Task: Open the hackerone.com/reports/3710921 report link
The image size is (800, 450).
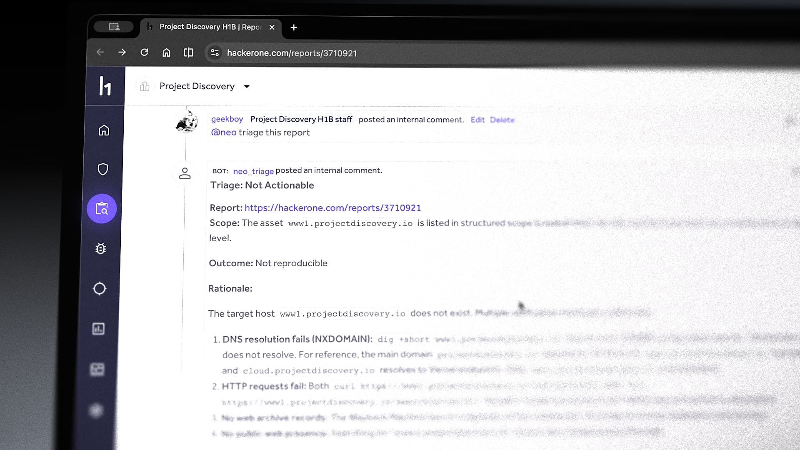Action: [x=332, y=208]
